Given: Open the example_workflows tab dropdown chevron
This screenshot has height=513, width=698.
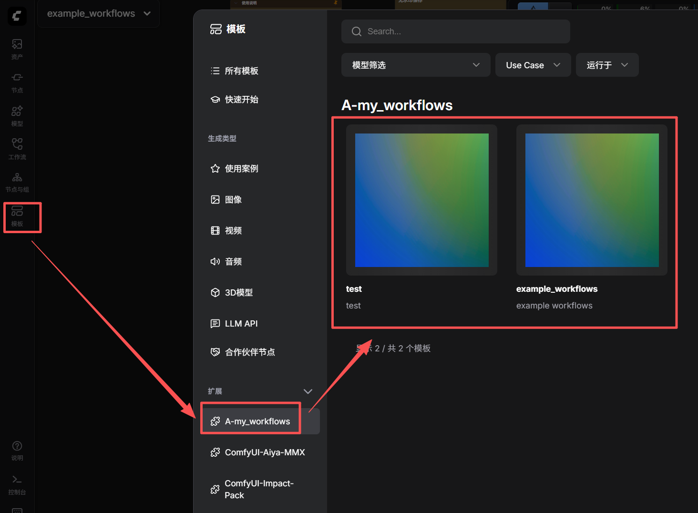Looking at the screenshot, I should pos(147,13).
